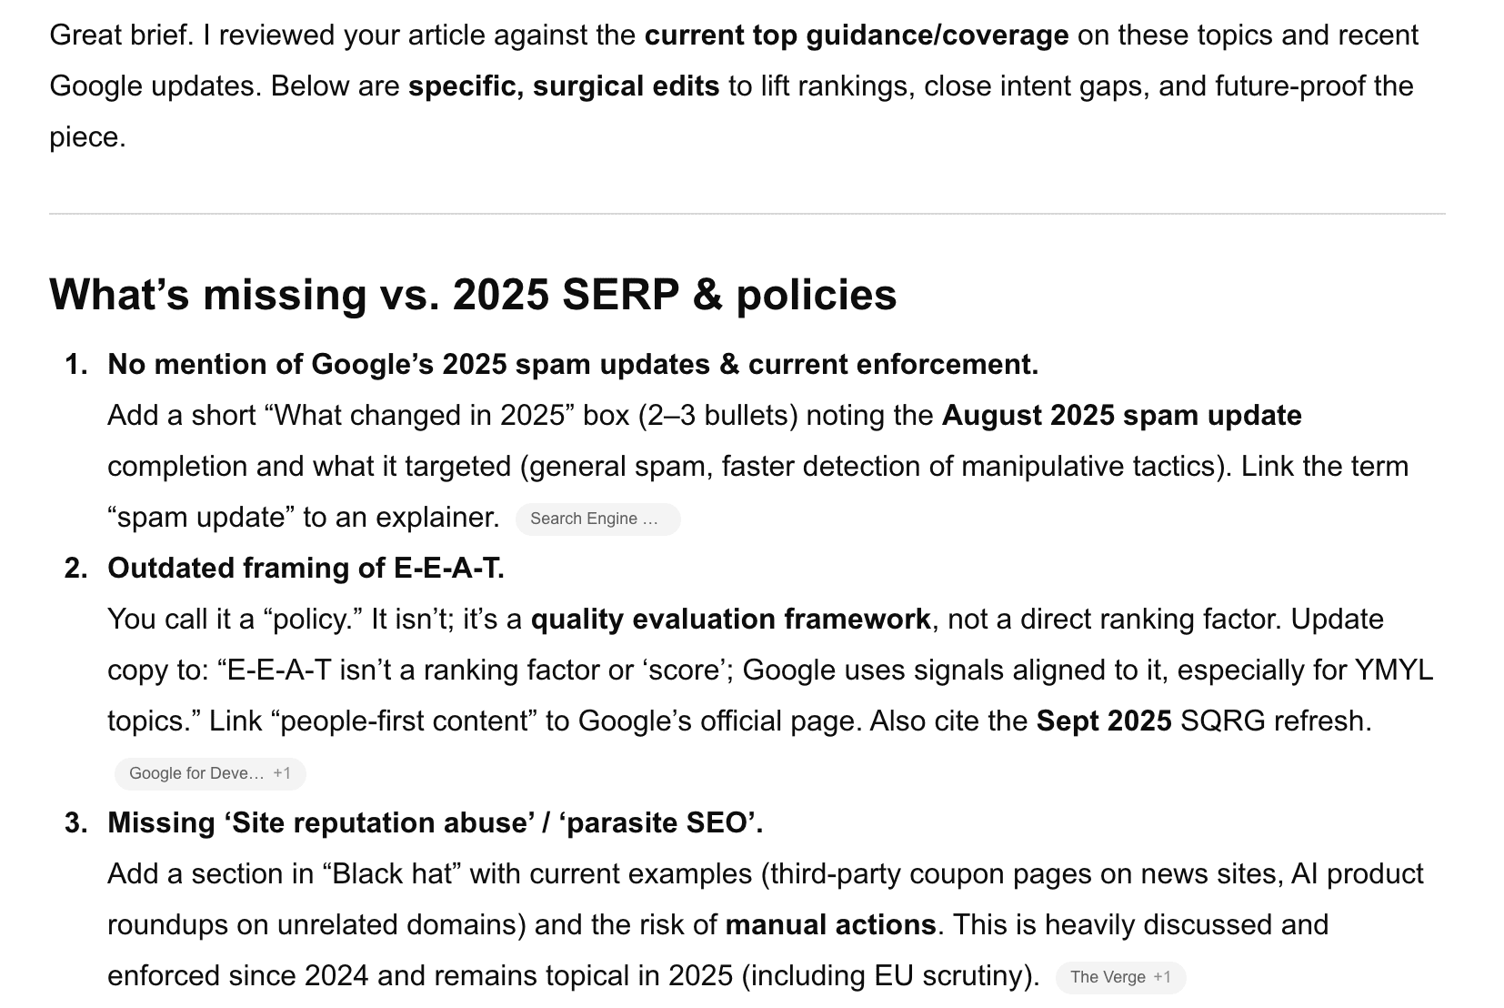Click "No mention of Google's 2025 spam updates" heading
Viewport: 1504px width, 1008px height.
point(573,365)
